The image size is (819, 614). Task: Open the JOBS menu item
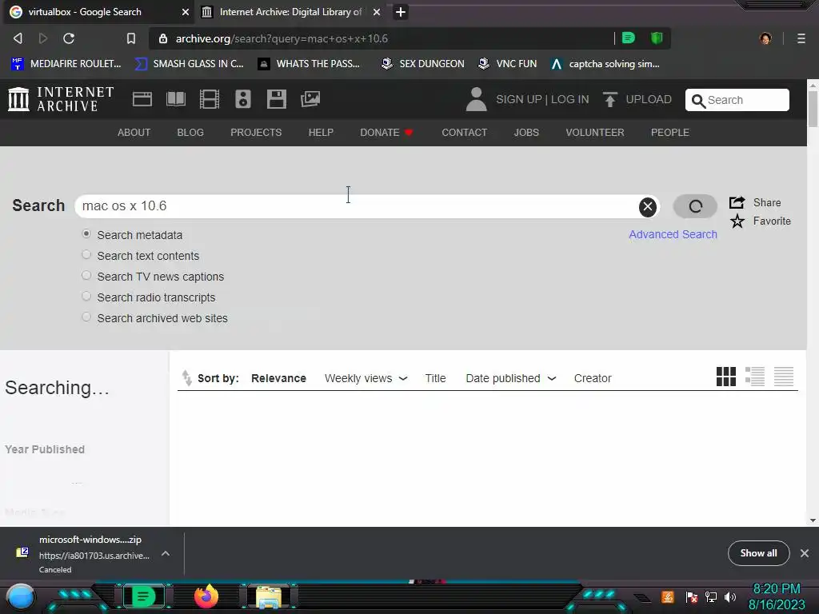click(526, 133)
